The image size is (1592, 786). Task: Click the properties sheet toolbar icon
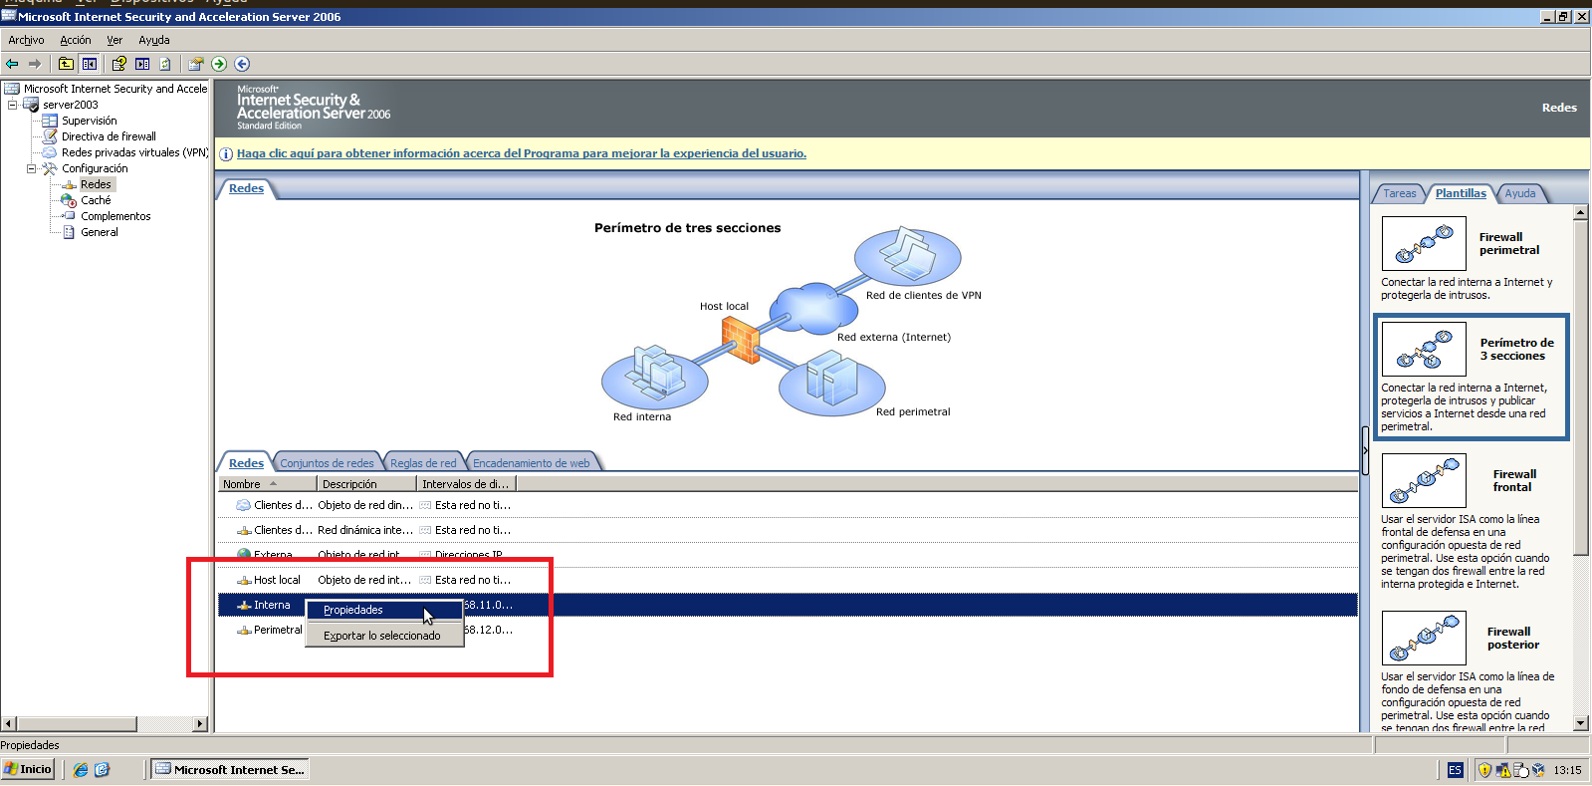tap(196, 64)
